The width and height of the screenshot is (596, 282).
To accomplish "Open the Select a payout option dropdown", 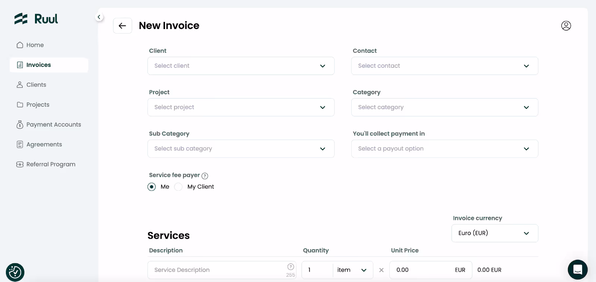I will (445, 149).
